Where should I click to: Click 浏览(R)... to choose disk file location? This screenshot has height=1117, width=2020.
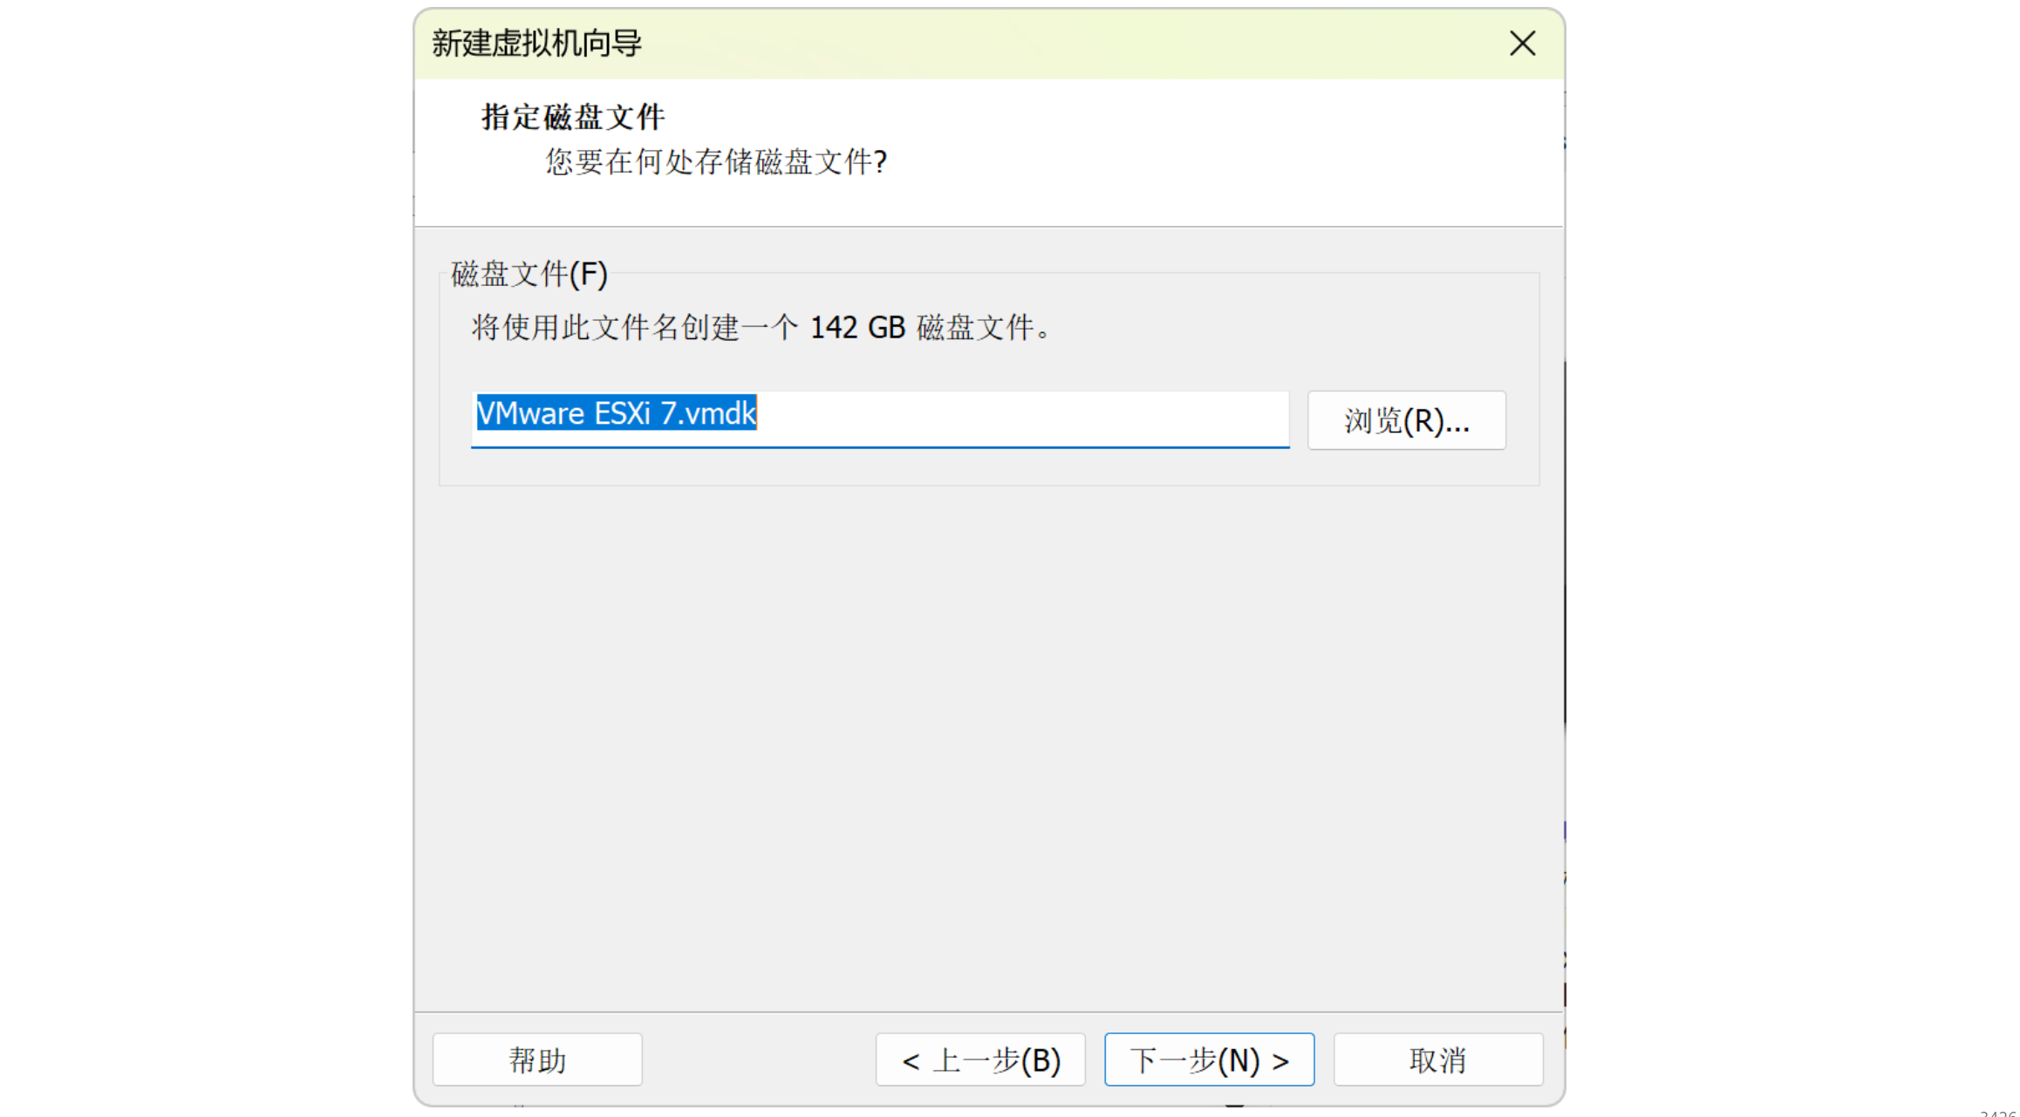pos(1406,420)
